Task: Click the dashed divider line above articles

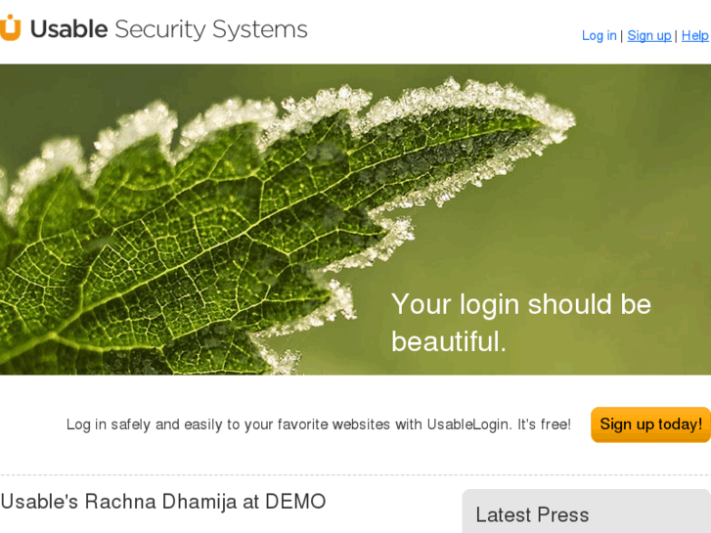Action: pos(356,475)
